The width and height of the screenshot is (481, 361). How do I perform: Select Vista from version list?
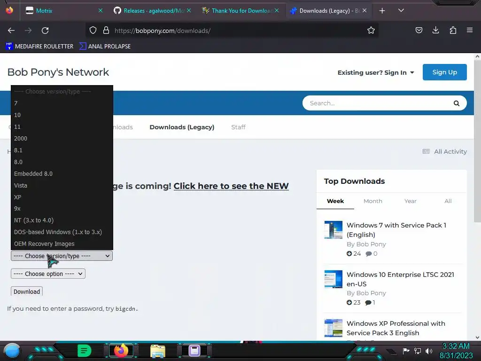coord(62,185)
